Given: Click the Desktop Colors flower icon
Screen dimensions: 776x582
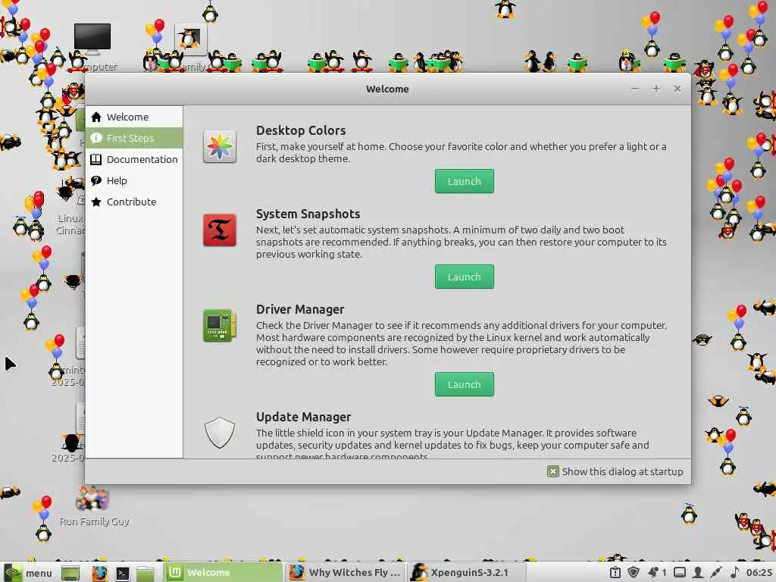Looking at the screenshot, I should point(220,146).
